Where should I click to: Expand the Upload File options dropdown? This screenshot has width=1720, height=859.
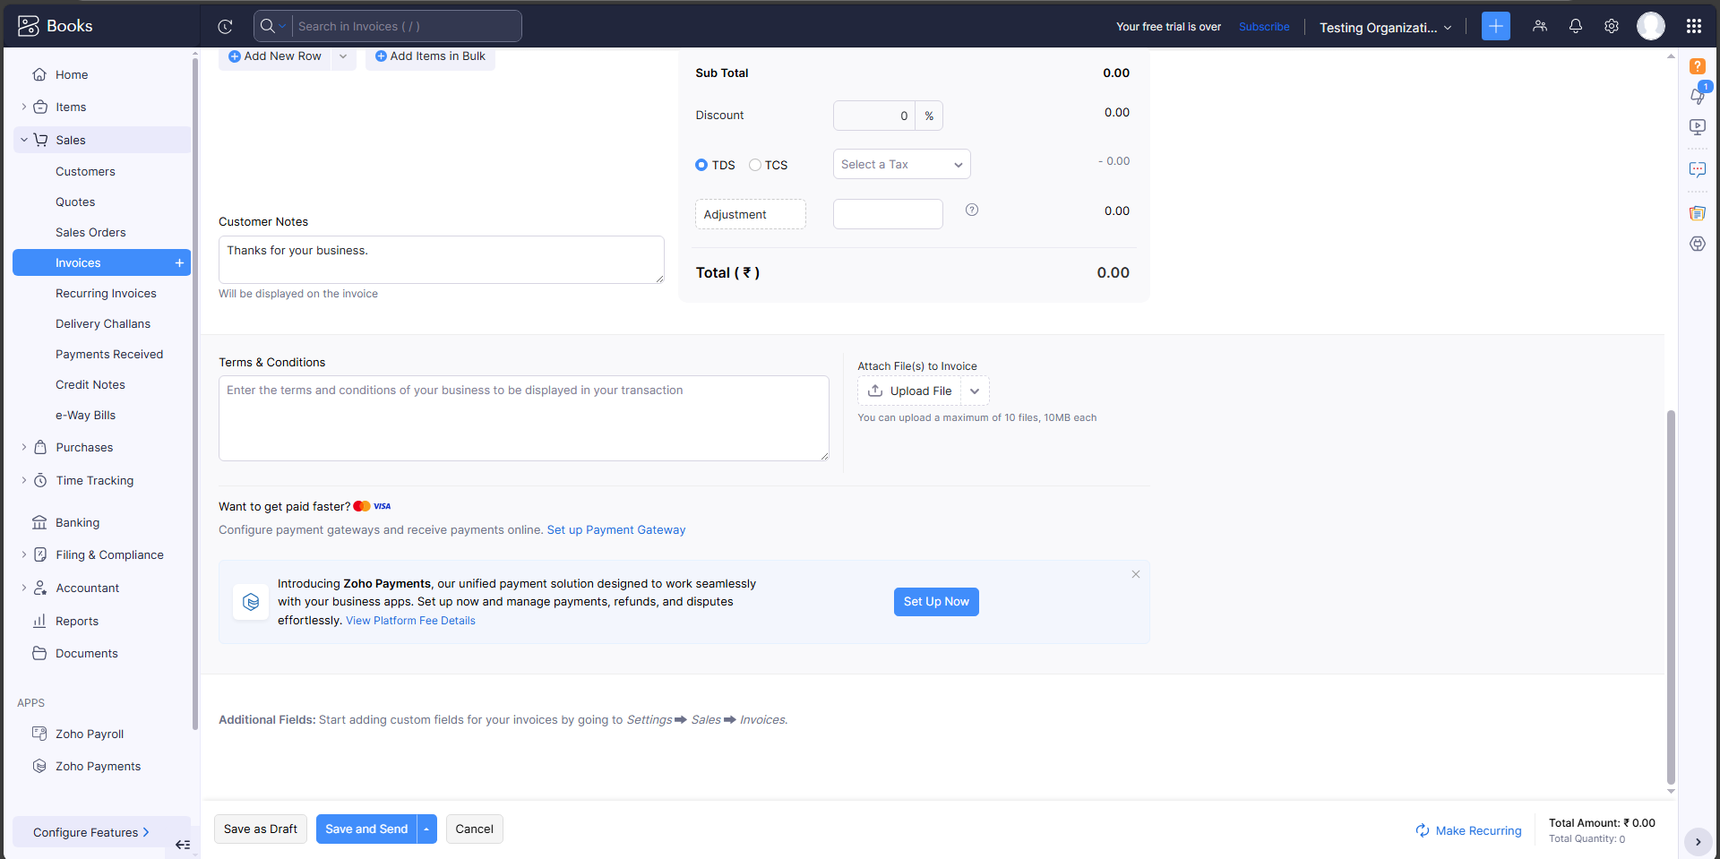(x=974, y=391)
